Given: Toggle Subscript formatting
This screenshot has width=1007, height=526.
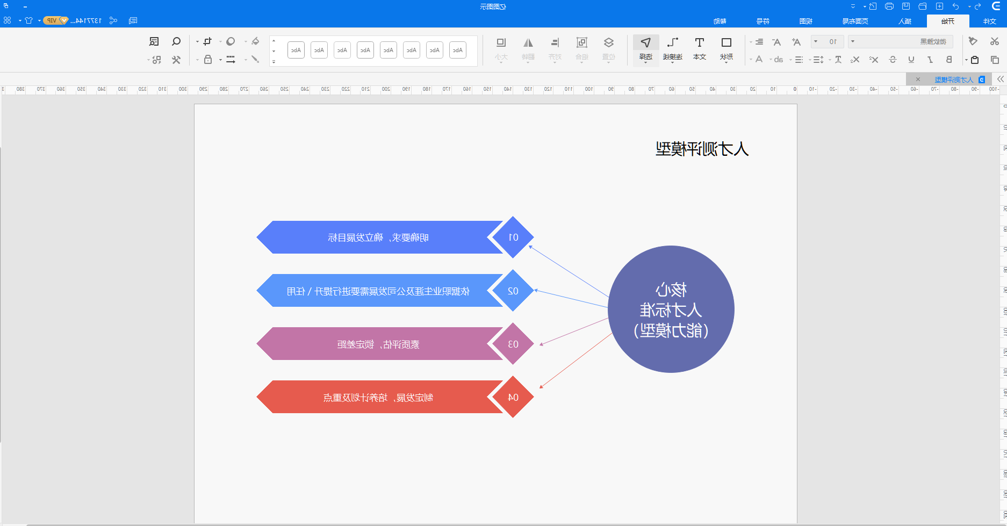Looking at the screenshot, I should tap(855, 60).
